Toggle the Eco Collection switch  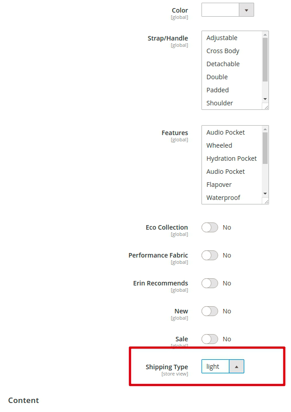click(210, 227)
